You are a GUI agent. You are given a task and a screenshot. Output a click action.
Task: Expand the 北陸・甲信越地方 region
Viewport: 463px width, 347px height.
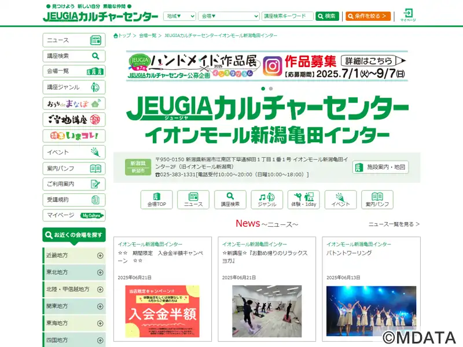coord(74,290)
